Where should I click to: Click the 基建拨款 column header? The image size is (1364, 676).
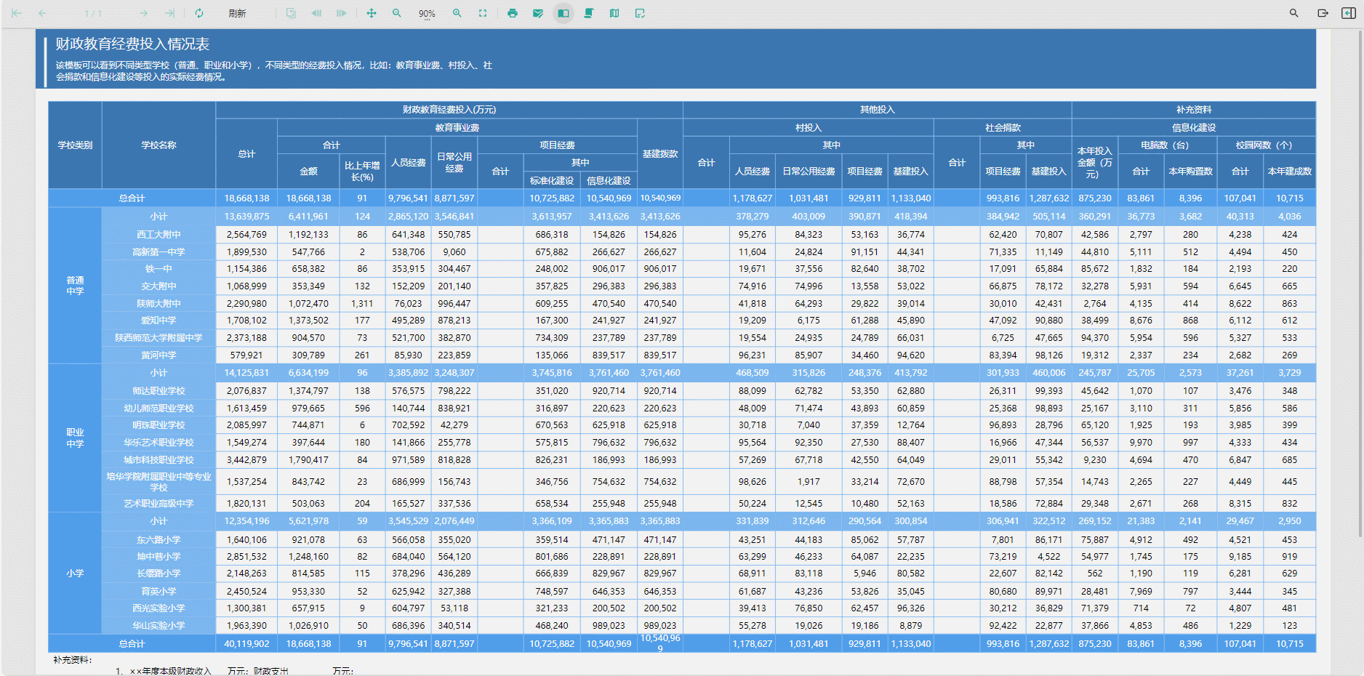(660, 154)
